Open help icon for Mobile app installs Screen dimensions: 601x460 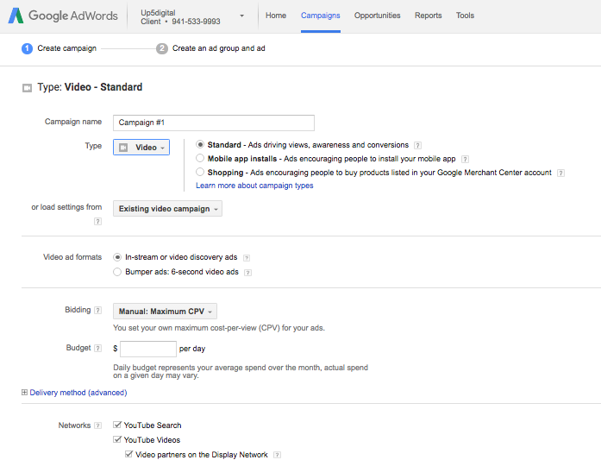tap(465, 159)
